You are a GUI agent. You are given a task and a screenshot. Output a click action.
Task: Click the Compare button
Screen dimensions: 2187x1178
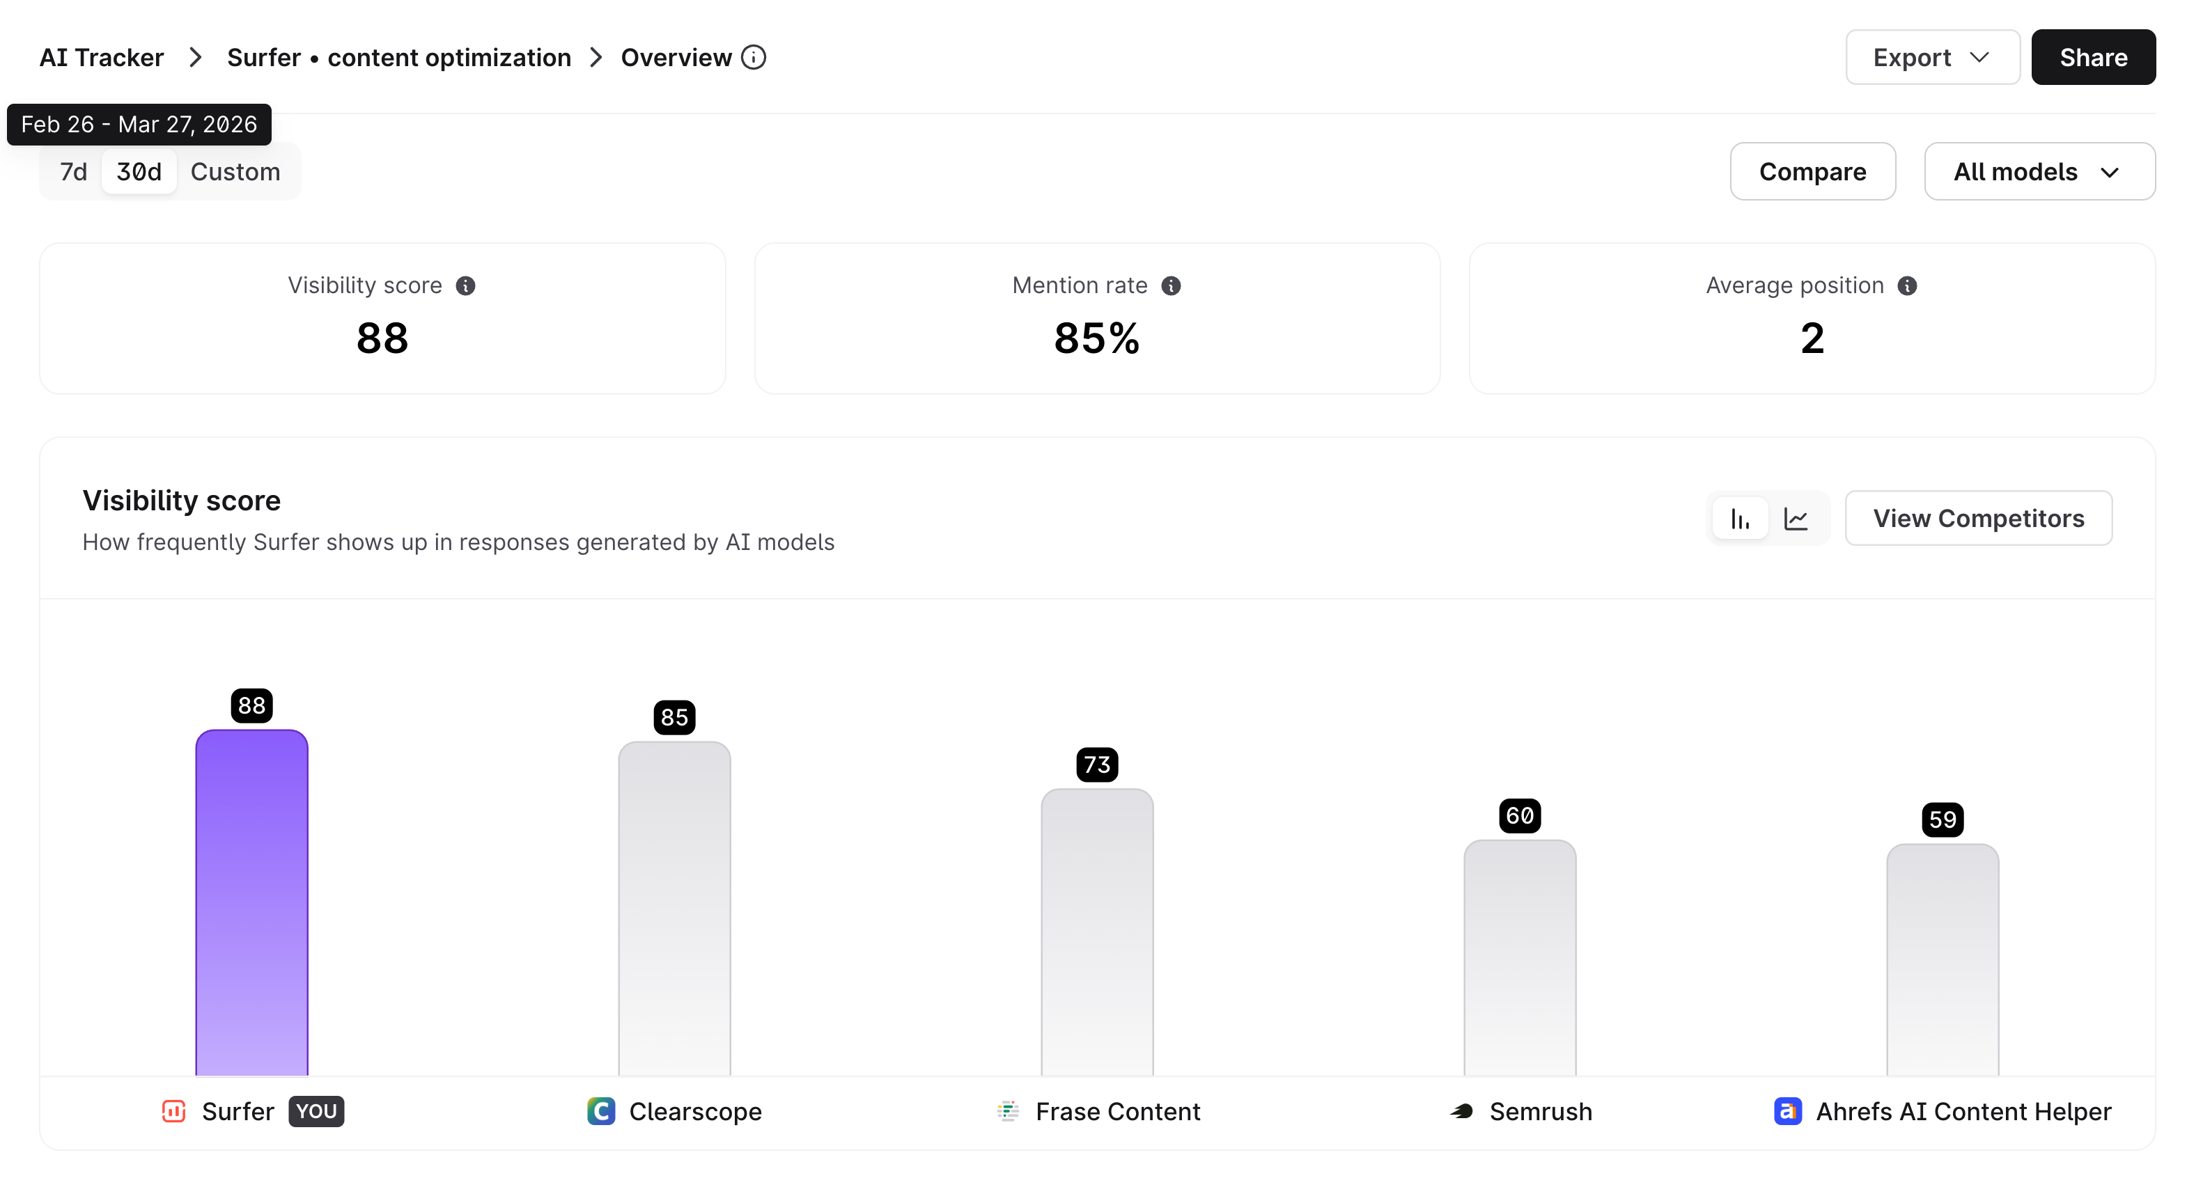pyautogui.click(x=1812, y=172)
